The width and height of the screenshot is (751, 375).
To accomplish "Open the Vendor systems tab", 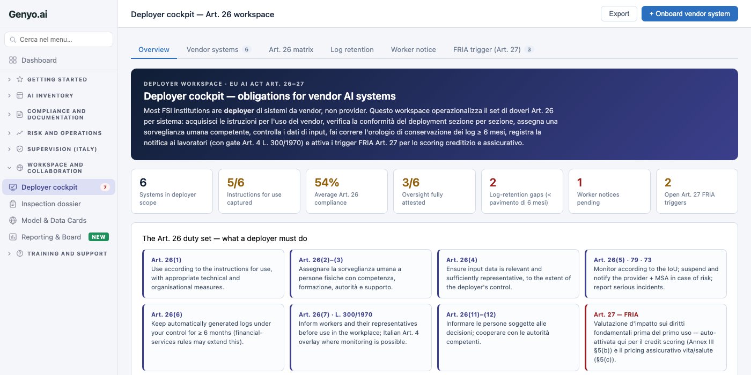I will (218, 49).
